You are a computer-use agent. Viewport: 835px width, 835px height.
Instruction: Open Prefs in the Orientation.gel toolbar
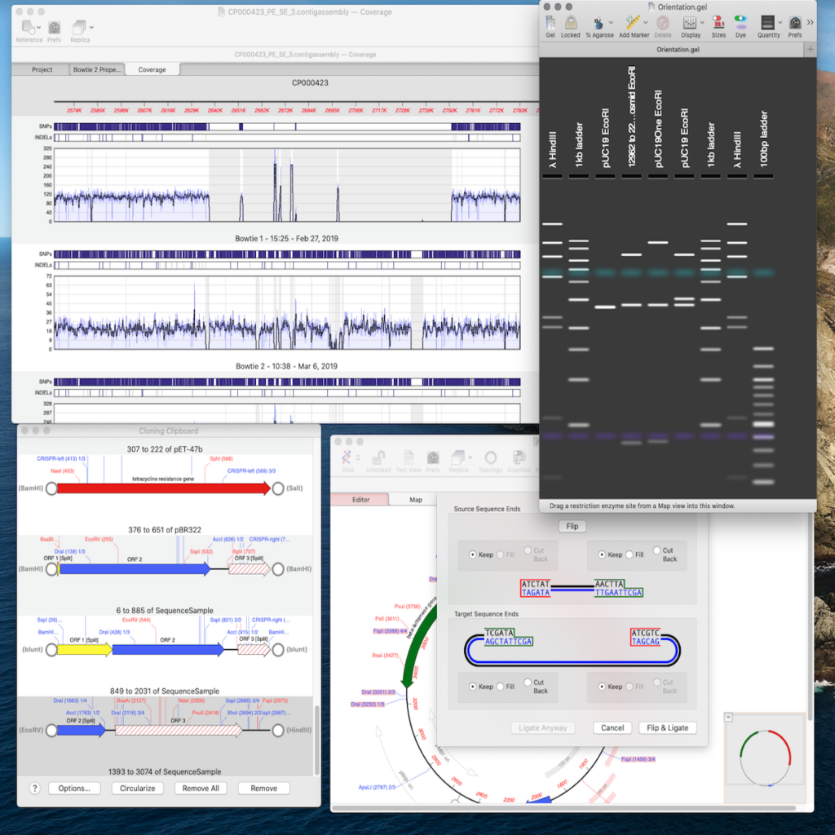(794, 23)
